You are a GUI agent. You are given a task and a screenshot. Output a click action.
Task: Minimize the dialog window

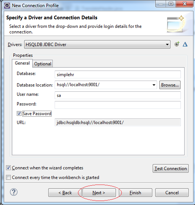click(161, 4)
